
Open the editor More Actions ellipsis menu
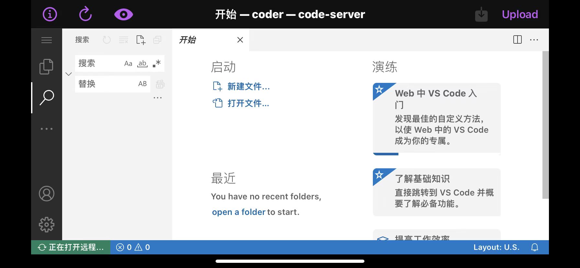[x=534, y=40]
